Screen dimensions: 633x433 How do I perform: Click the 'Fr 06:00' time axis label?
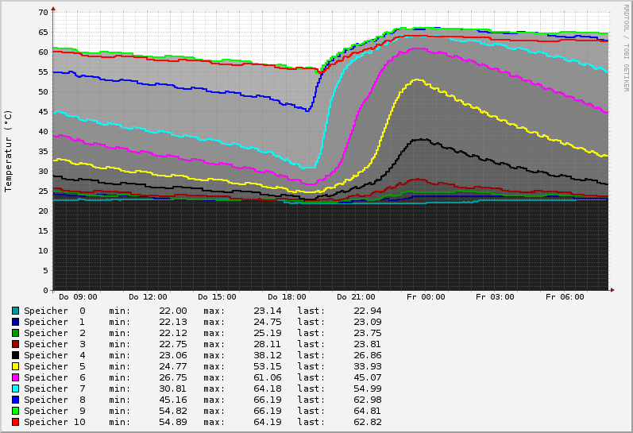tap(565, 297)
